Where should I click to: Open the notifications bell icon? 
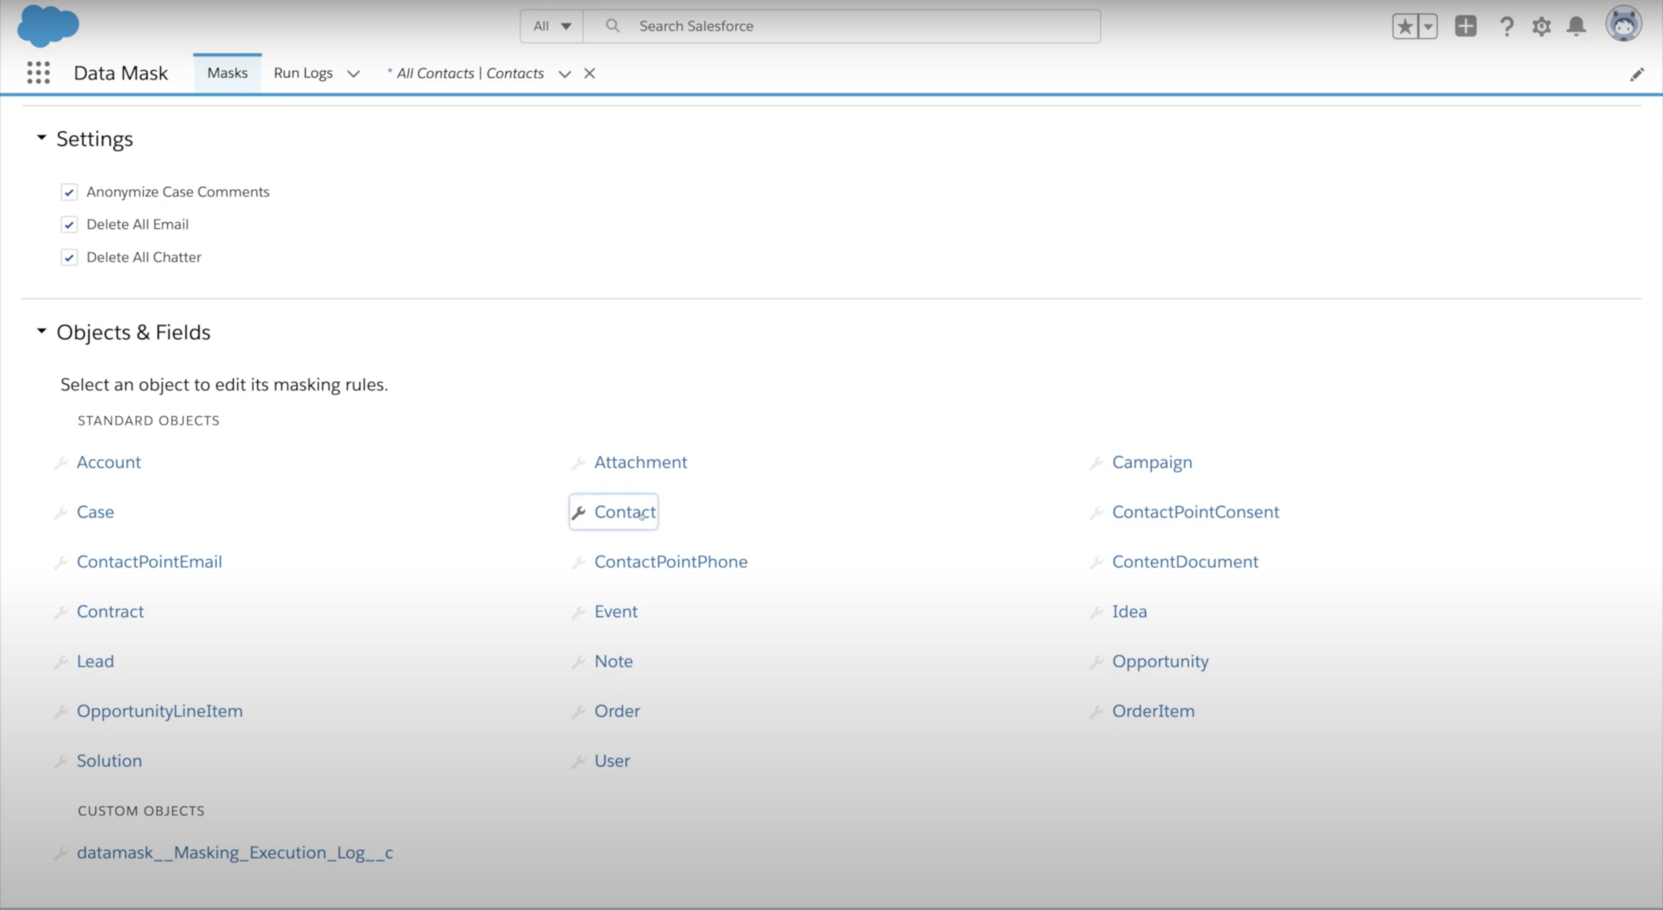tap(1576, 26)
